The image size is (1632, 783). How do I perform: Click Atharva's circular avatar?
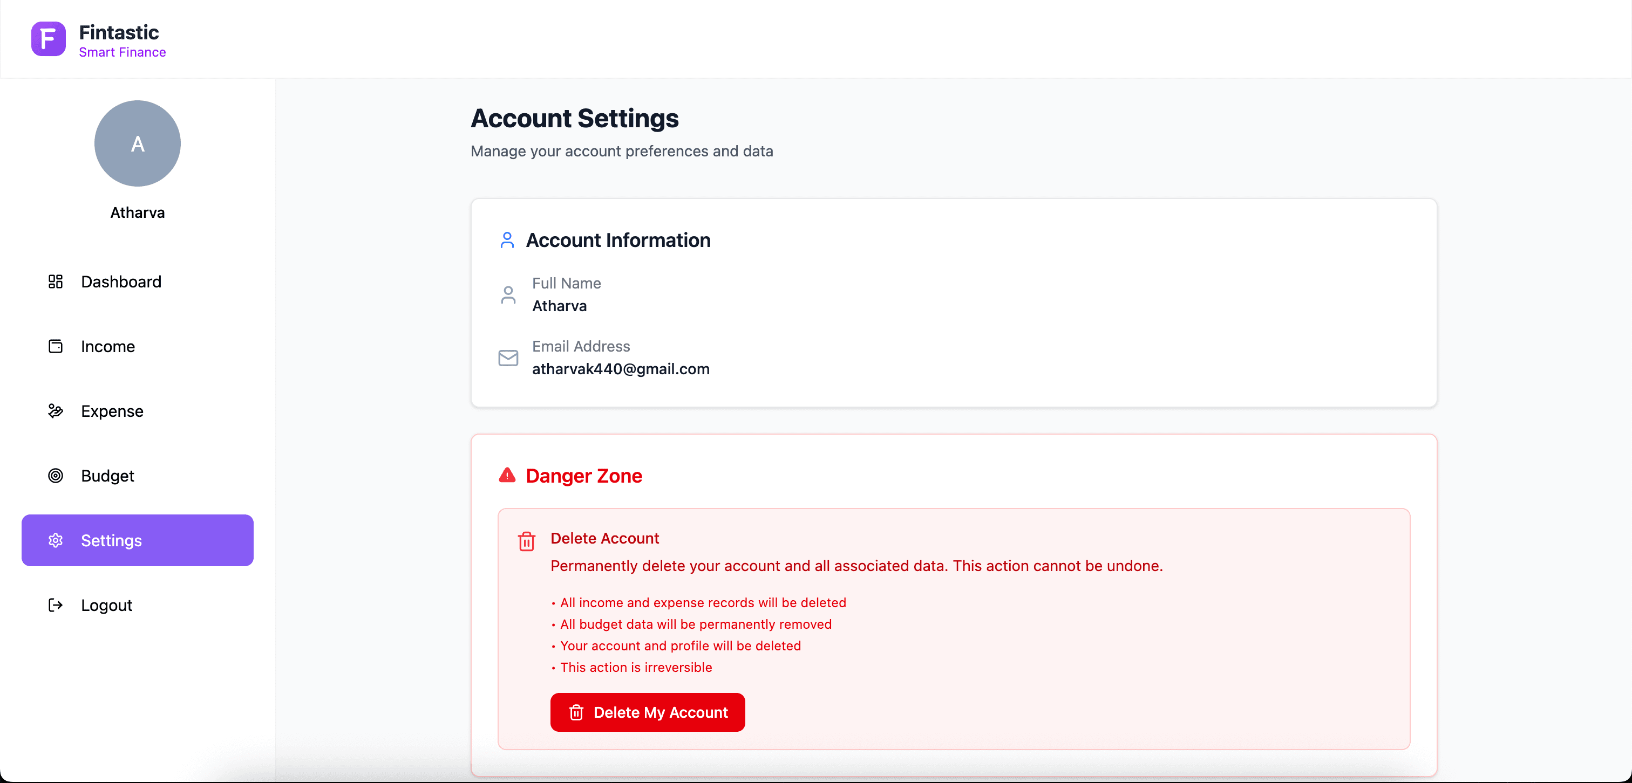coord(137,143)
